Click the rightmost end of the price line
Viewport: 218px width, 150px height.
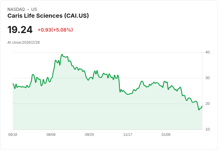pos(202,106)
